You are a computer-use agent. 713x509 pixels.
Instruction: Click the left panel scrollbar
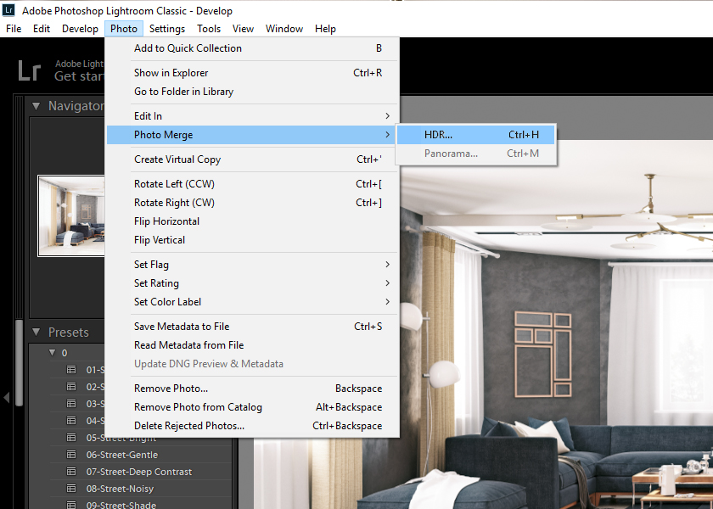tap(19, 364)
